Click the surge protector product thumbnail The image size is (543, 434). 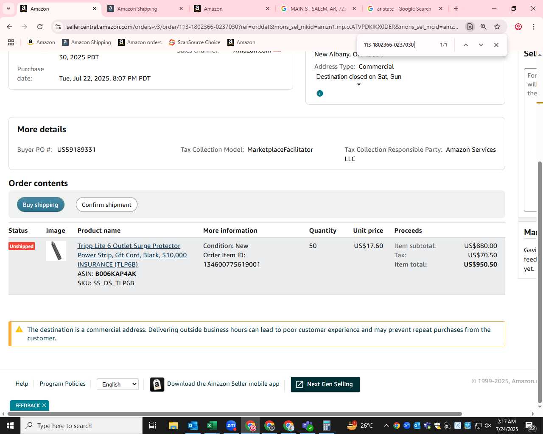point(56,251)
